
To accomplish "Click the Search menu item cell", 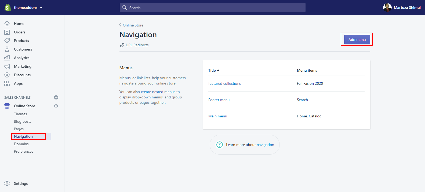I will pyautogui.click(x=302, y=100).
